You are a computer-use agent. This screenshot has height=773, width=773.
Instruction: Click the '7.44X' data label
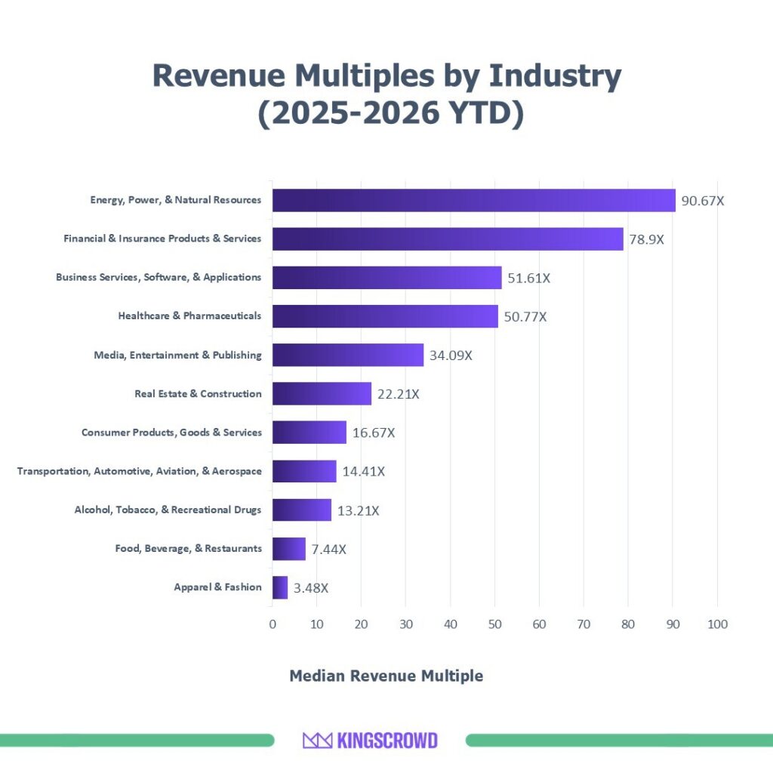329,550
